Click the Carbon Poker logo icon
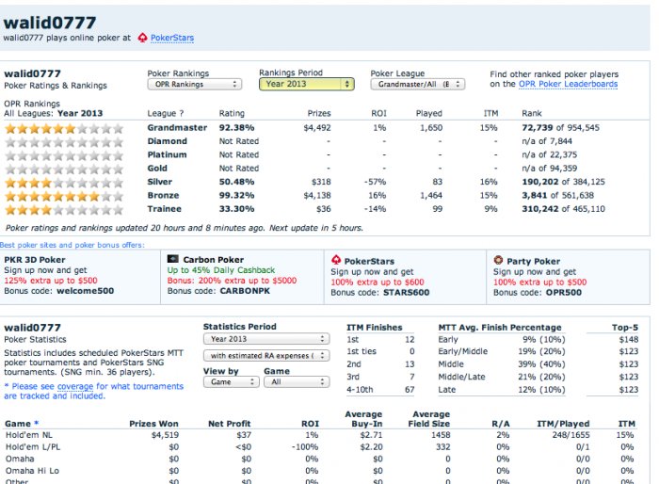Image resolution: width=659 pixels, height=484 pixels. point(172,259)
